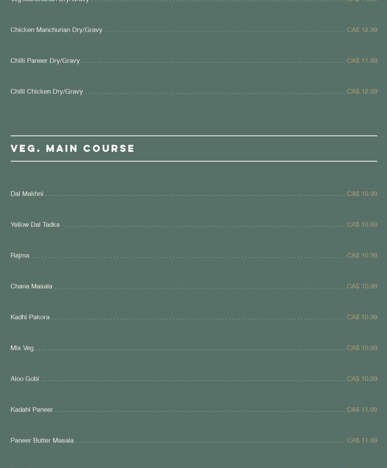
Task: Click the Yellow Dal Tadka item
Action: 35,224
